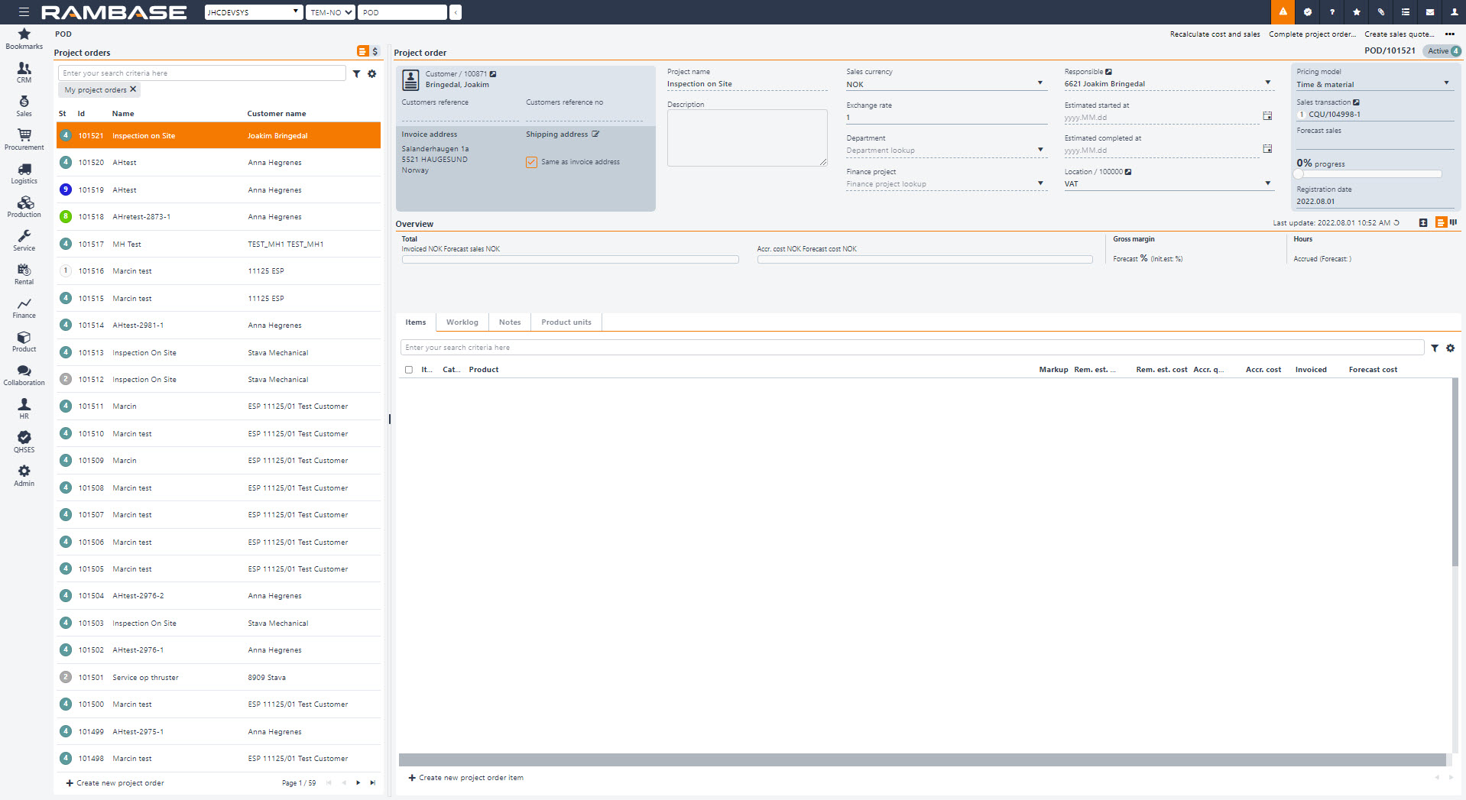Open the CRM module

[24, 73]
